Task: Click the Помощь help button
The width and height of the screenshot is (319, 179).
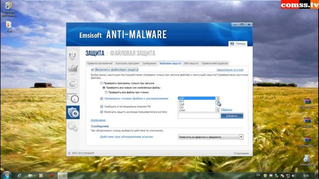Action: coord(238,44)
